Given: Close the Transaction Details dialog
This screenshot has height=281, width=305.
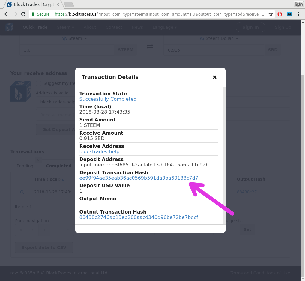Looking at the screenshot, I should pyautogui.click(x=214, y=77).
